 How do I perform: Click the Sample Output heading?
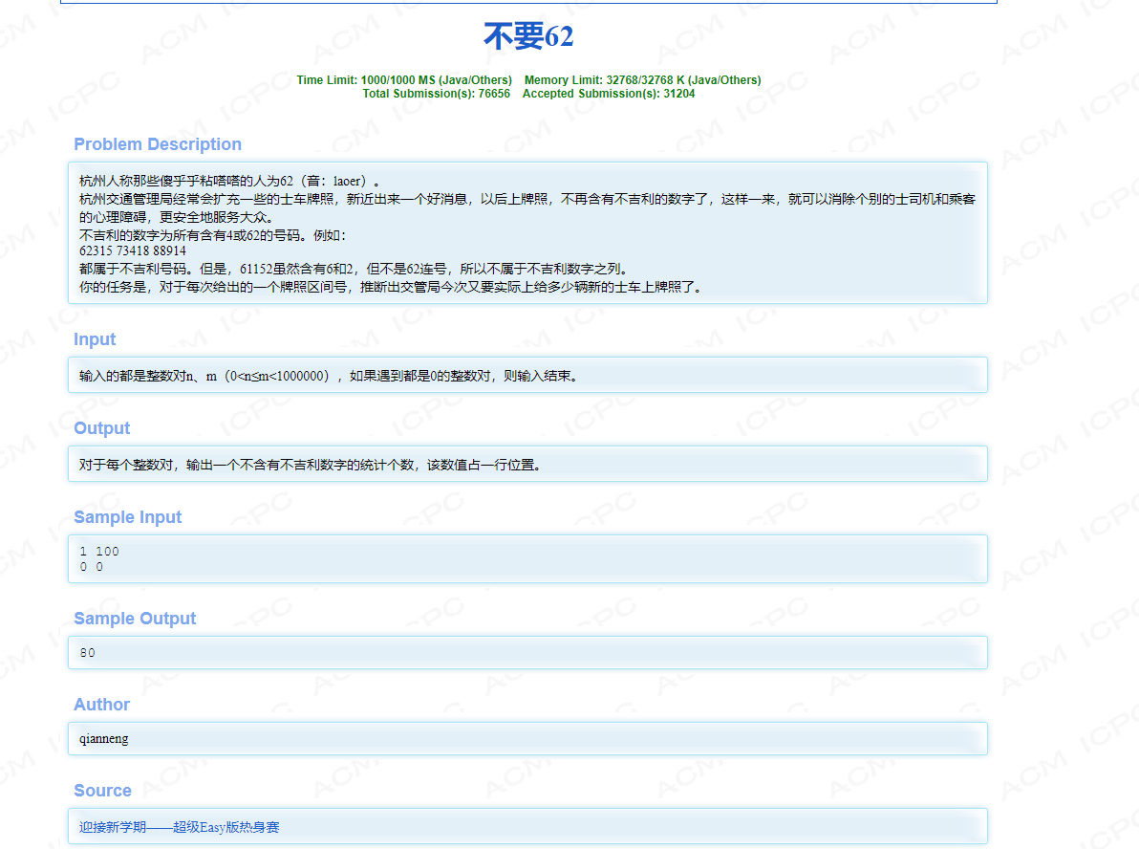tap(135, 619)
